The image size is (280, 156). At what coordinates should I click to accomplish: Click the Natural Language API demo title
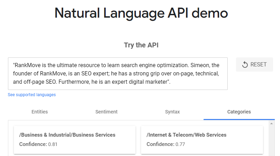click(141, 13)
